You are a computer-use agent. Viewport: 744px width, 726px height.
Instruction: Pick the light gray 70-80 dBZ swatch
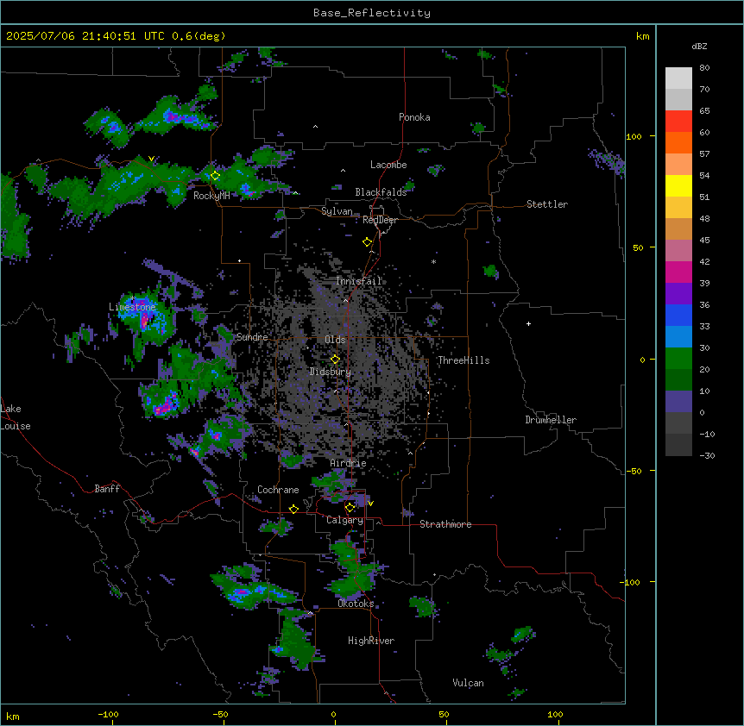coord(678,78)
